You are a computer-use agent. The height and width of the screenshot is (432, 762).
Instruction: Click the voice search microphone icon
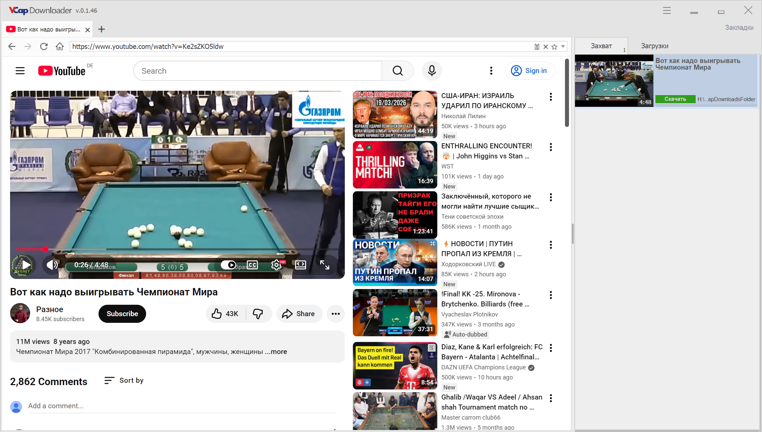click(x=432, y=71)
